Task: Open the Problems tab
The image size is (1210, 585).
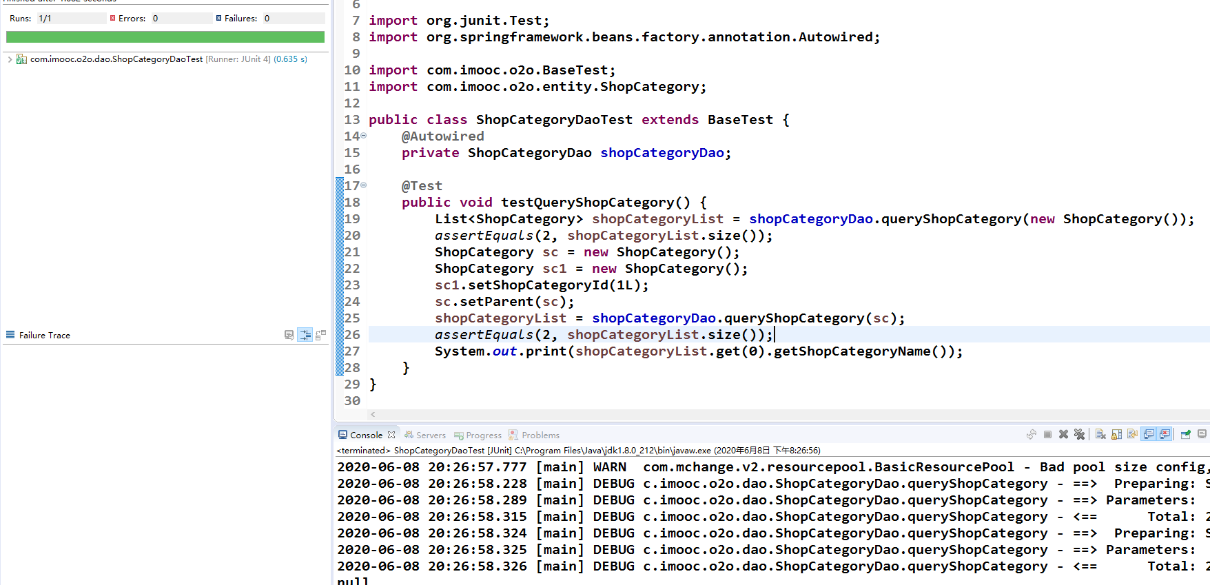Action: [534, 435]
